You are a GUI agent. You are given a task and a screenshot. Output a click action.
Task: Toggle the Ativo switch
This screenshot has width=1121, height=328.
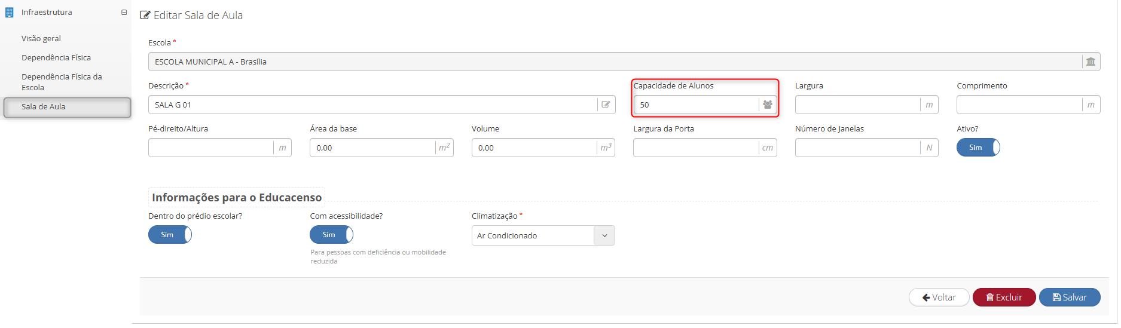click(x=978, y=148)
